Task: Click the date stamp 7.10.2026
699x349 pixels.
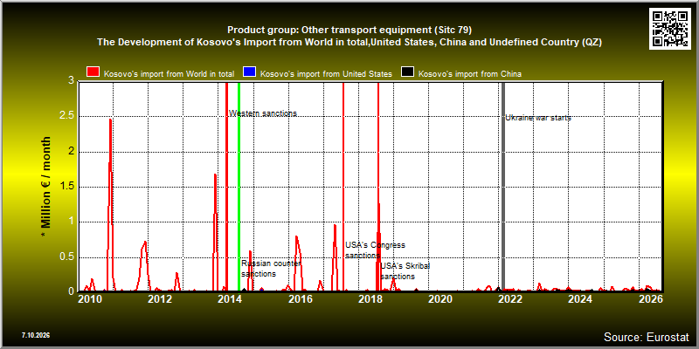Action: pyautogui.click(x=35, y=335)
